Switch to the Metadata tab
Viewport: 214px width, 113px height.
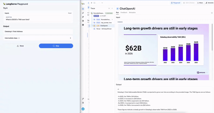point(132,12)
